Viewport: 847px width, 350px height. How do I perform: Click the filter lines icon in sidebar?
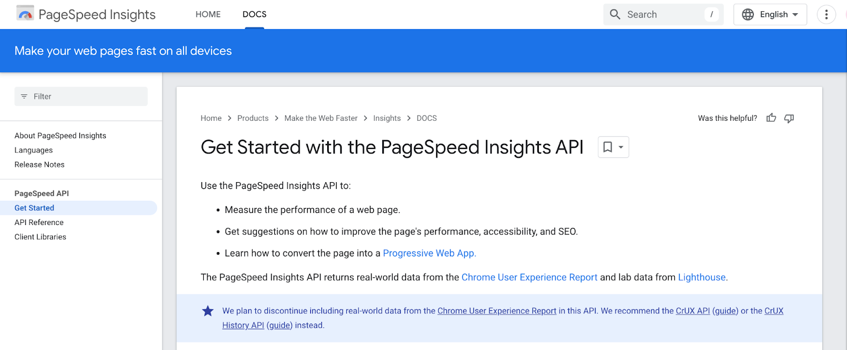[x=24, y=96]
